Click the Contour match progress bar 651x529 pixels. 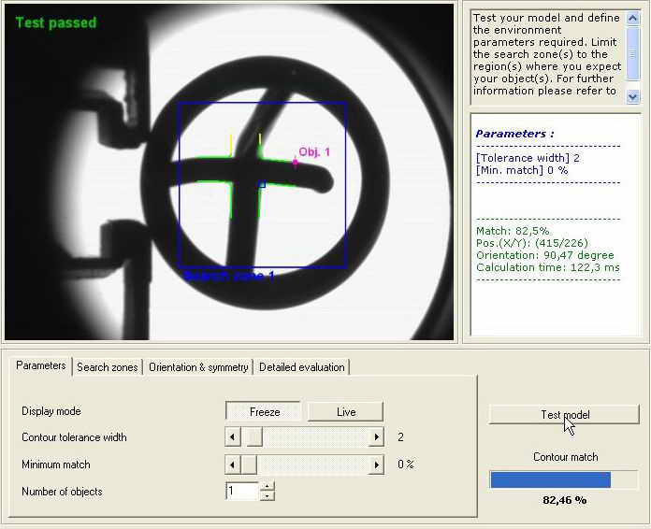point(563,479)
